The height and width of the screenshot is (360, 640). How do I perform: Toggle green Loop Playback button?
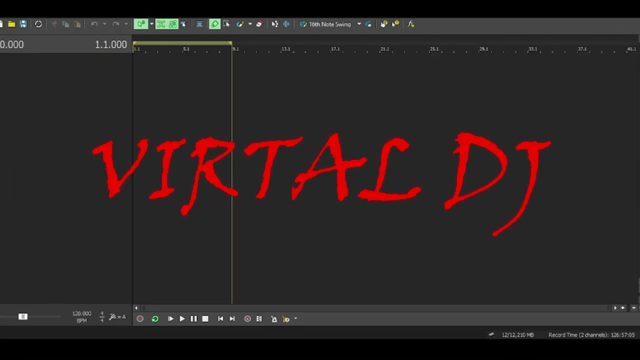(x=155, y=319)
